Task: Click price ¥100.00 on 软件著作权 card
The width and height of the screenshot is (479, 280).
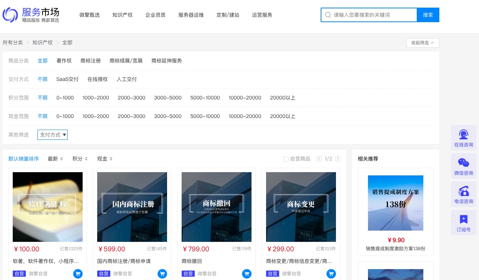Action: [x=26, y=249]
